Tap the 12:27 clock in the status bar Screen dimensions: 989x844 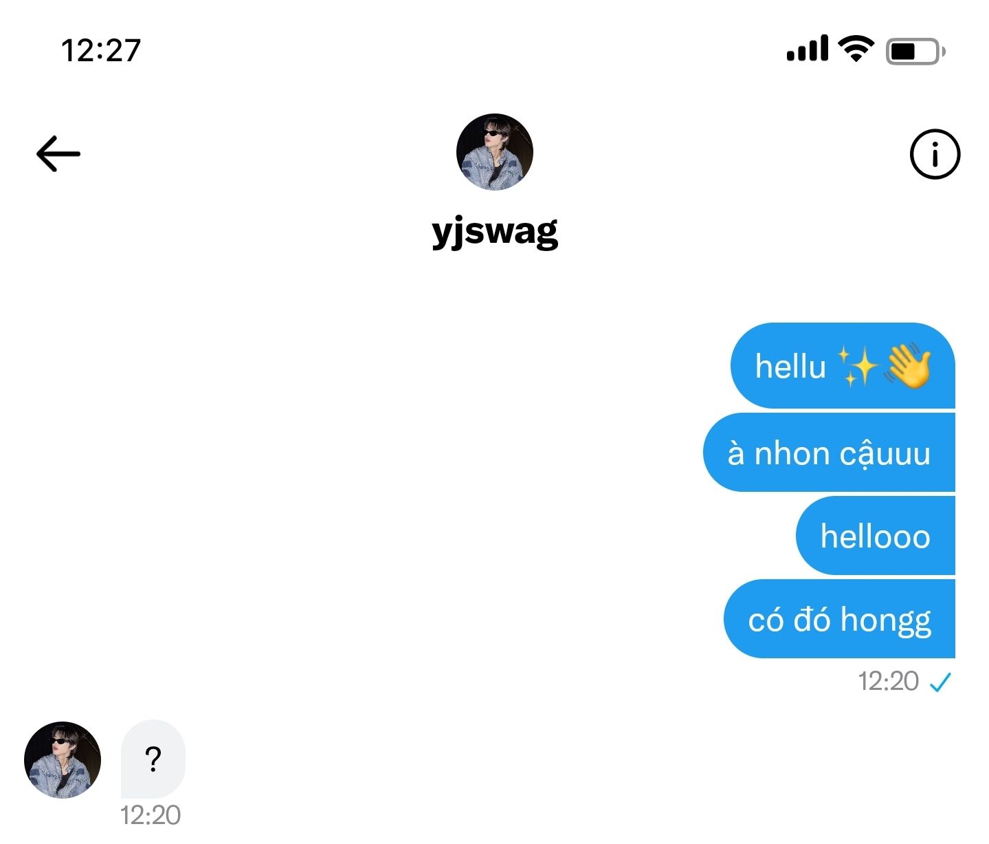(x=101, y=51)
